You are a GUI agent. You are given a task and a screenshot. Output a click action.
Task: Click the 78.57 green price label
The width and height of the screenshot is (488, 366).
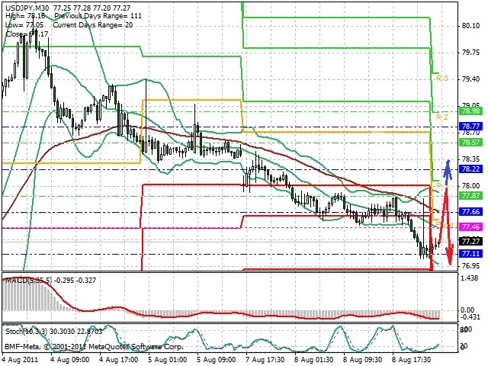[470, 143]
